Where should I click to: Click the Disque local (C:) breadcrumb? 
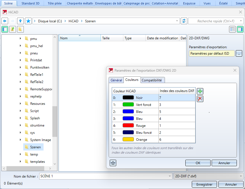point(50,21)
